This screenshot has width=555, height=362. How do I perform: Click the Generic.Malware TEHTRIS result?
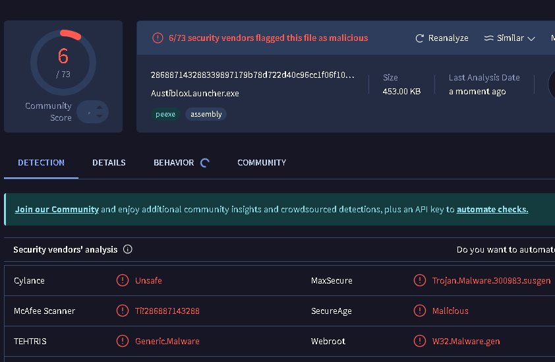(x=167, y=341)
